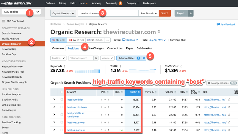Expand the best toaster oven row

(54, 122)
